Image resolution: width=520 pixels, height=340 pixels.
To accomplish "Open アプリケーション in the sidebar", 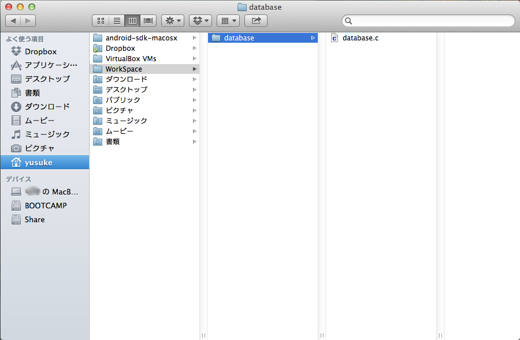I will click(x=44, y=65).
